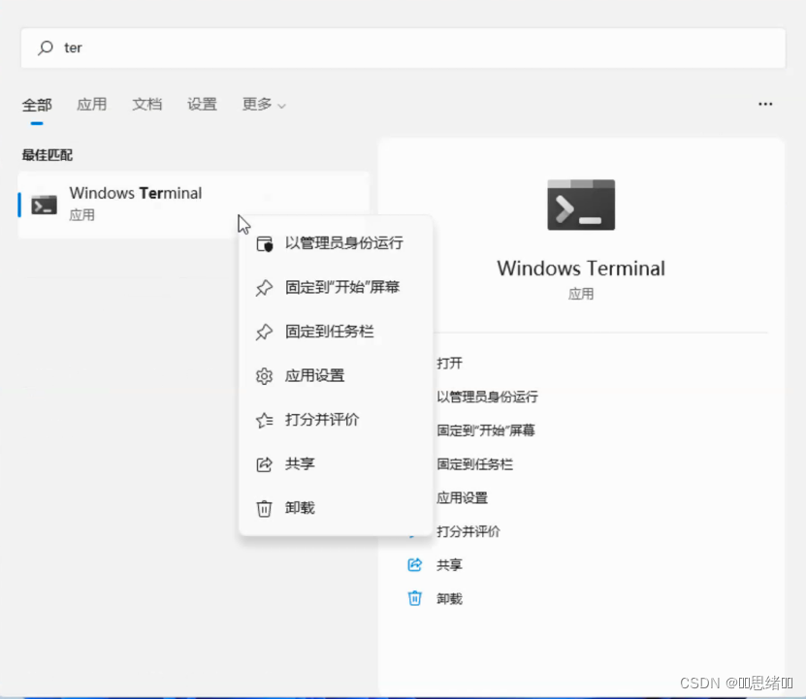Switch to the 全部 tab

click(37, 105)
